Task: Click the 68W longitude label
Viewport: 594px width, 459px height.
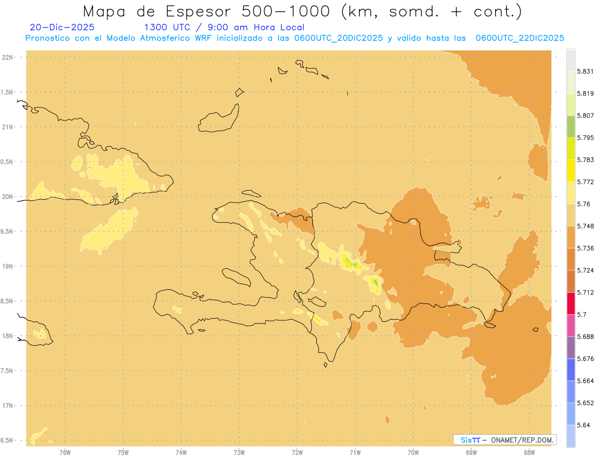Action: click(x=529, y=452)
